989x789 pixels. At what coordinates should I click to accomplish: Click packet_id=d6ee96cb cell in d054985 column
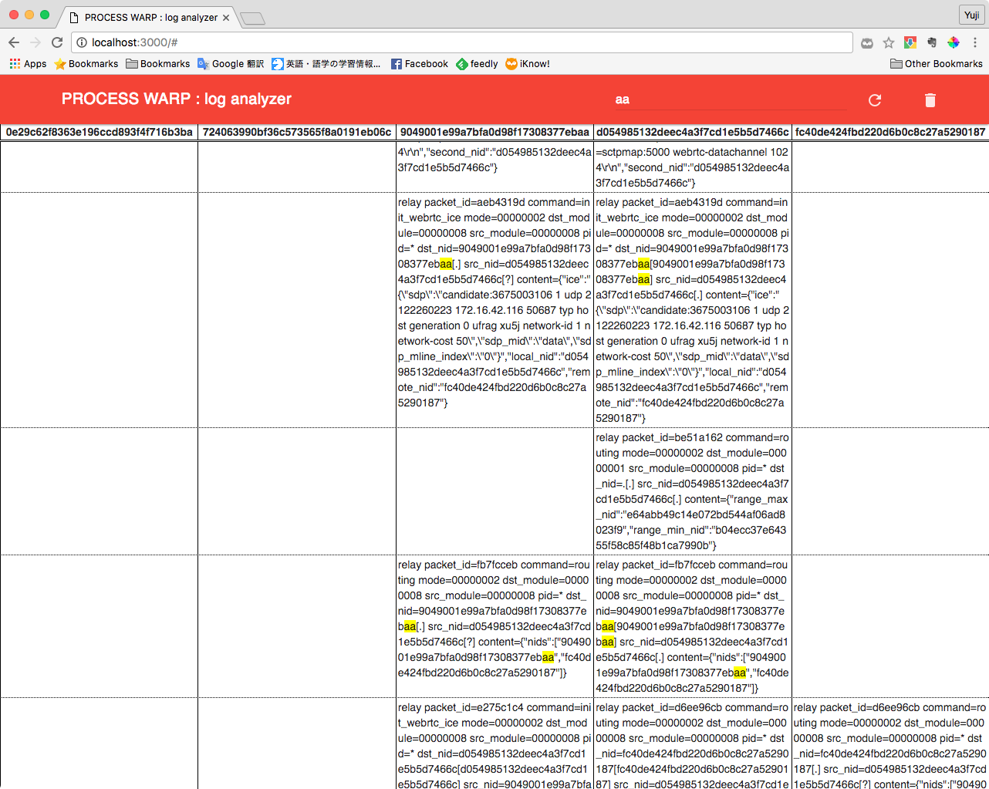tap(693, 743)
